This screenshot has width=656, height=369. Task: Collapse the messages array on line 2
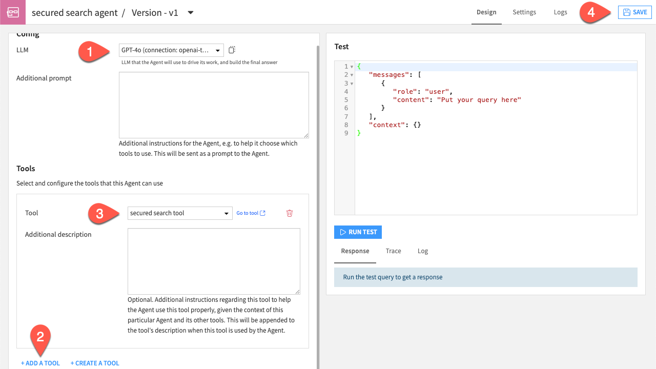coord(352,74)
